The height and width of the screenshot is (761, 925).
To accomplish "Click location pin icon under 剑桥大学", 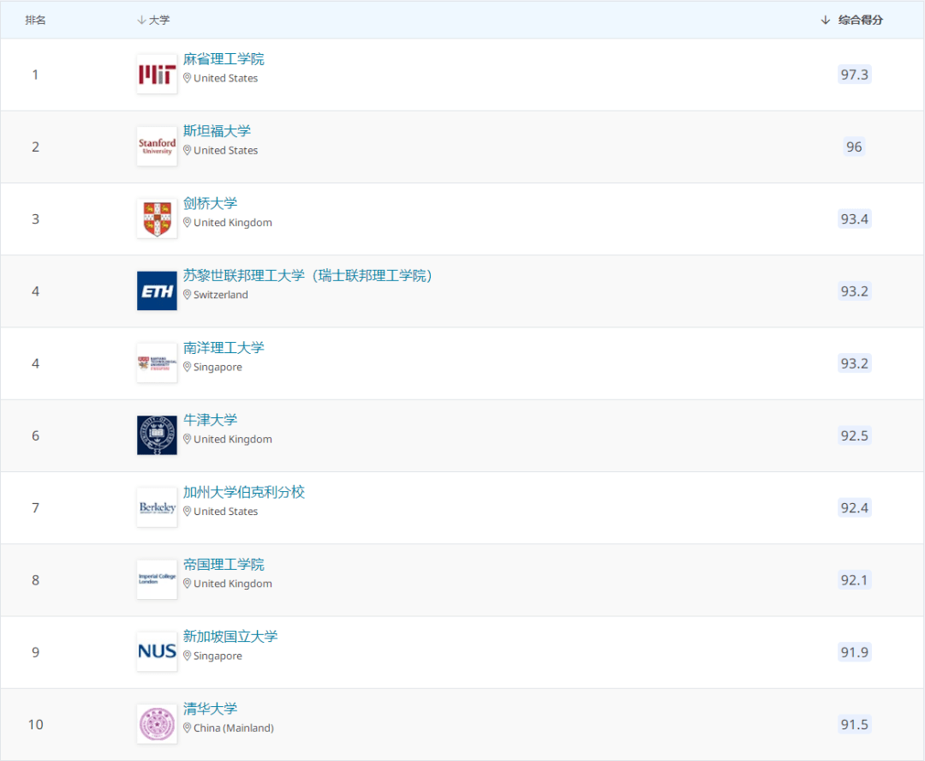I will click(x=187, y=223).
